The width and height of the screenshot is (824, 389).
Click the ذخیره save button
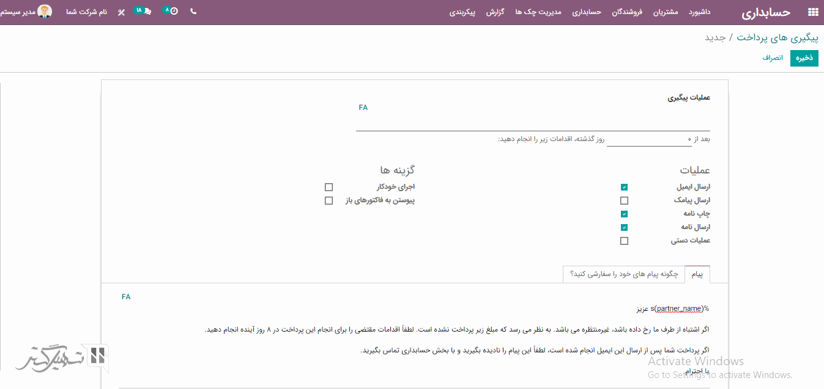(804, 58)
